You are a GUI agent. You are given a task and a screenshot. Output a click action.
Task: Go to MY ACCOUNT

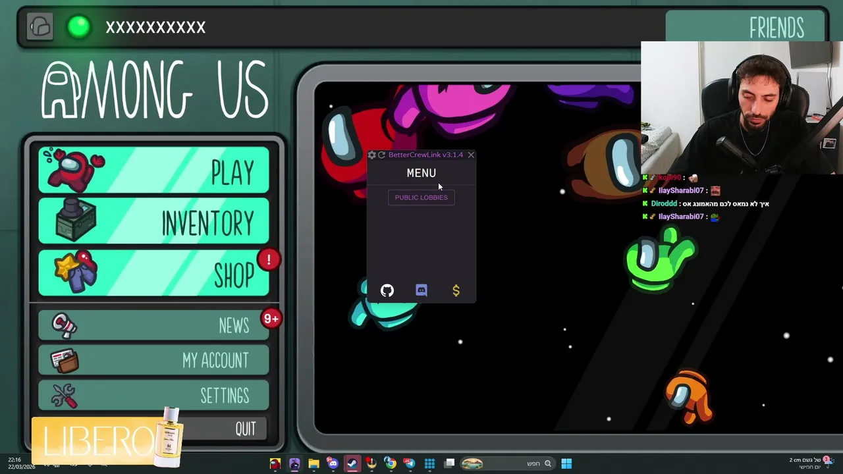point(154,360)
